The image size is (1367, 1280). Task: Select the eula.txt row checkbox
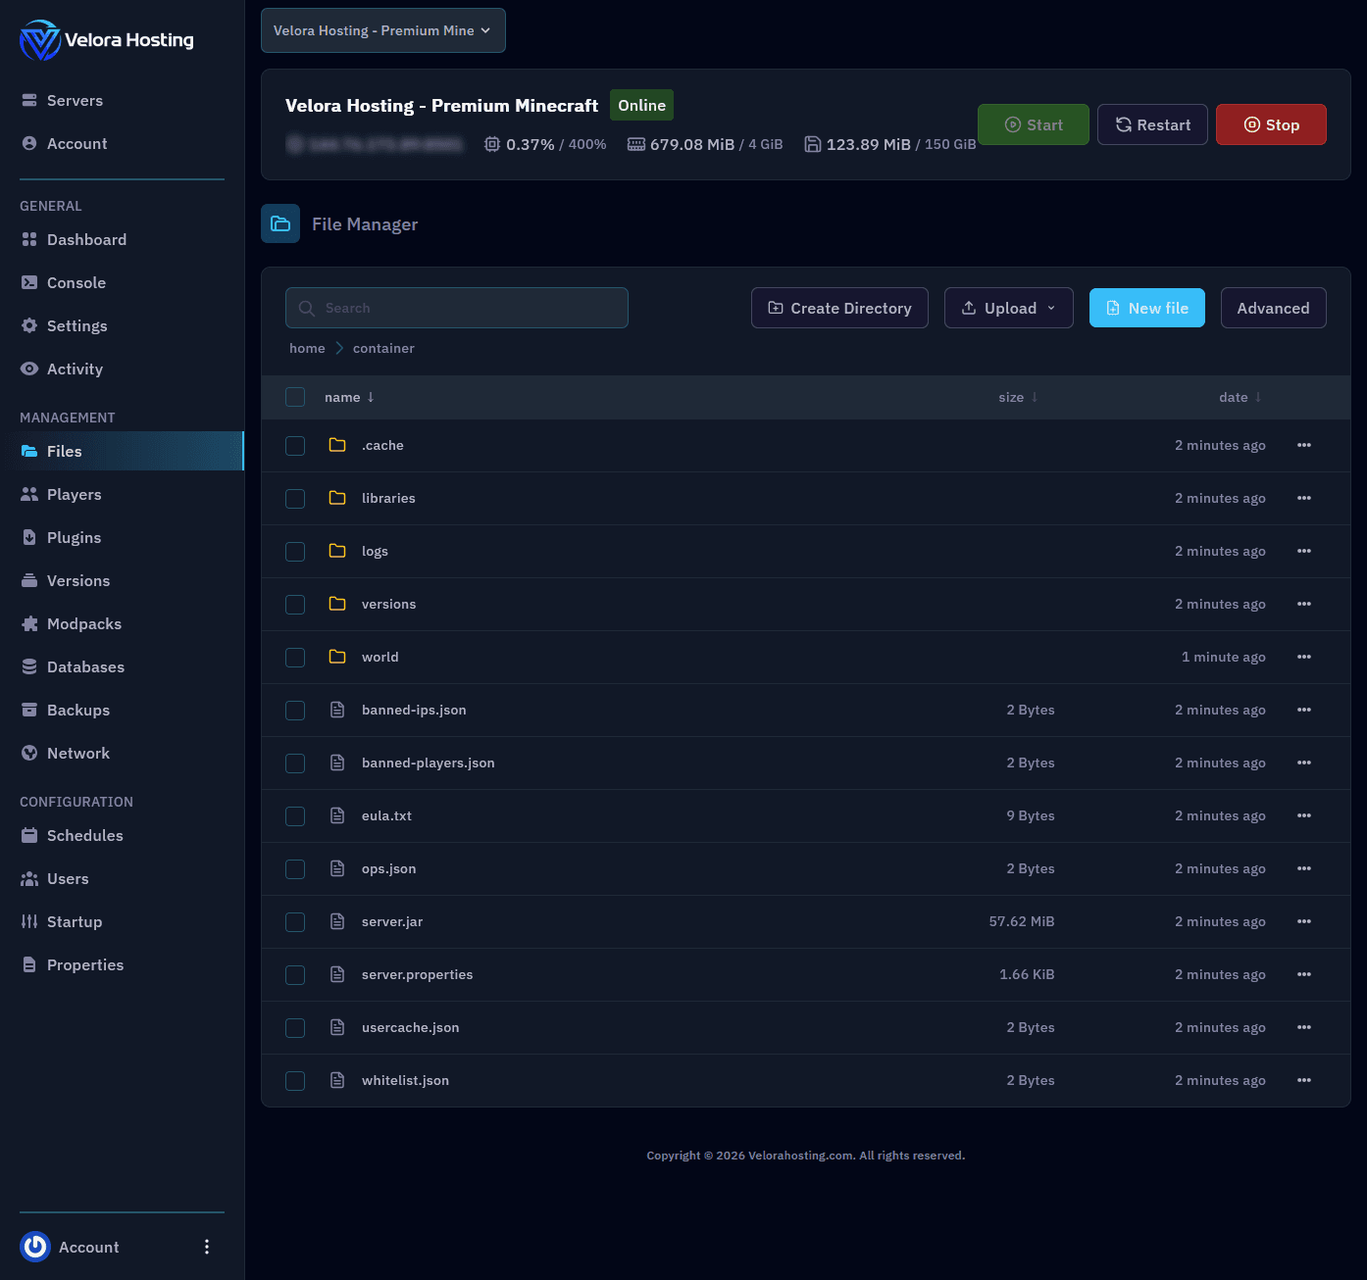click(295, 815)
